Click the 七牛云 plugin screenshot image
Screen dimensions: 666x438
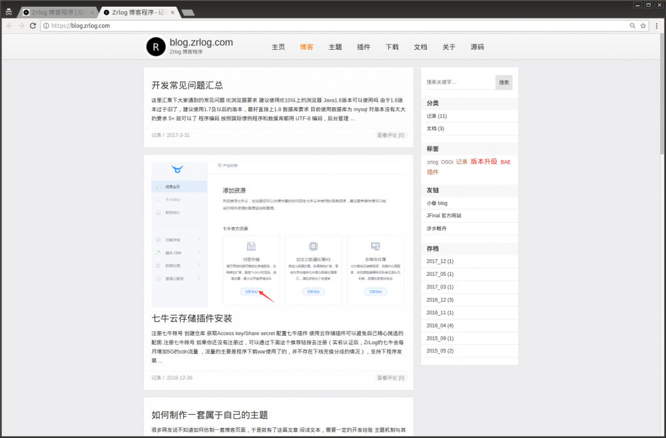278,233
